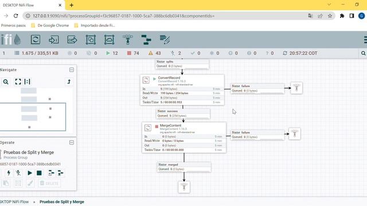Viewport: 367px width, 206px height.
Task: Select the funnel below merged connection
Action: point(184,187)
